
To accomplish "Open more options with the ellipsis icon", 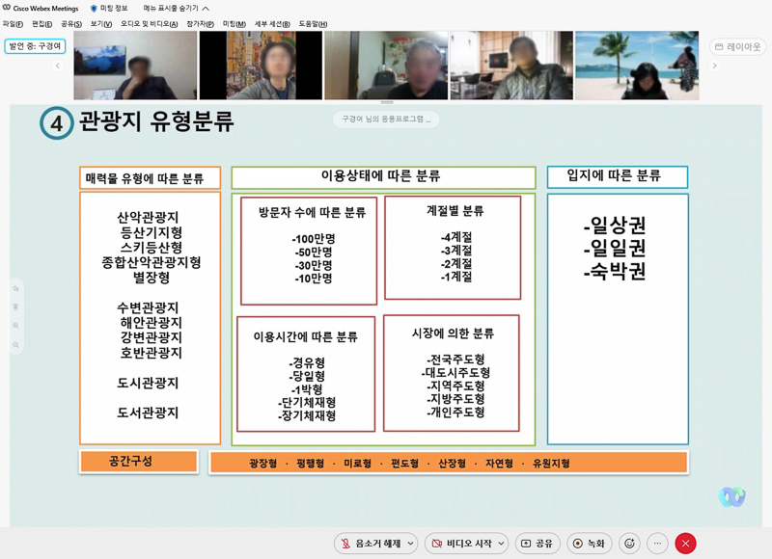I will [657, 543].
